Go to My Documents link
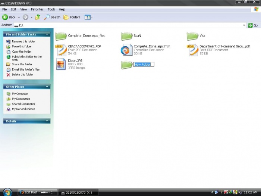 [x=21, y=99]
